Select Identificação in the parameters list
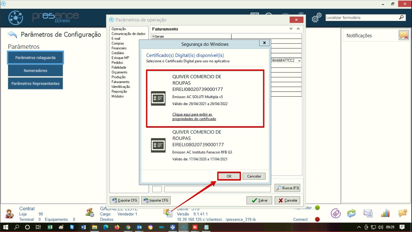The image size is (412, 232). [x=121, y=87]
